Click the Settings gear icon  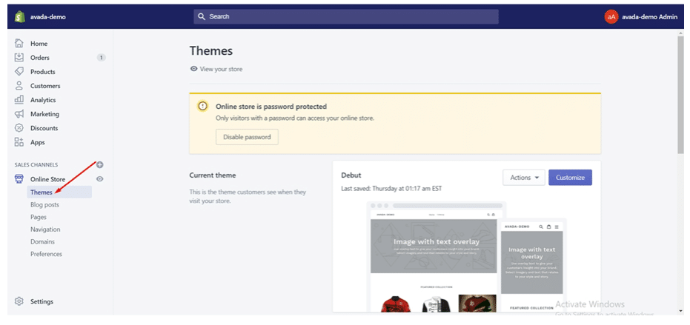[19, 301]
